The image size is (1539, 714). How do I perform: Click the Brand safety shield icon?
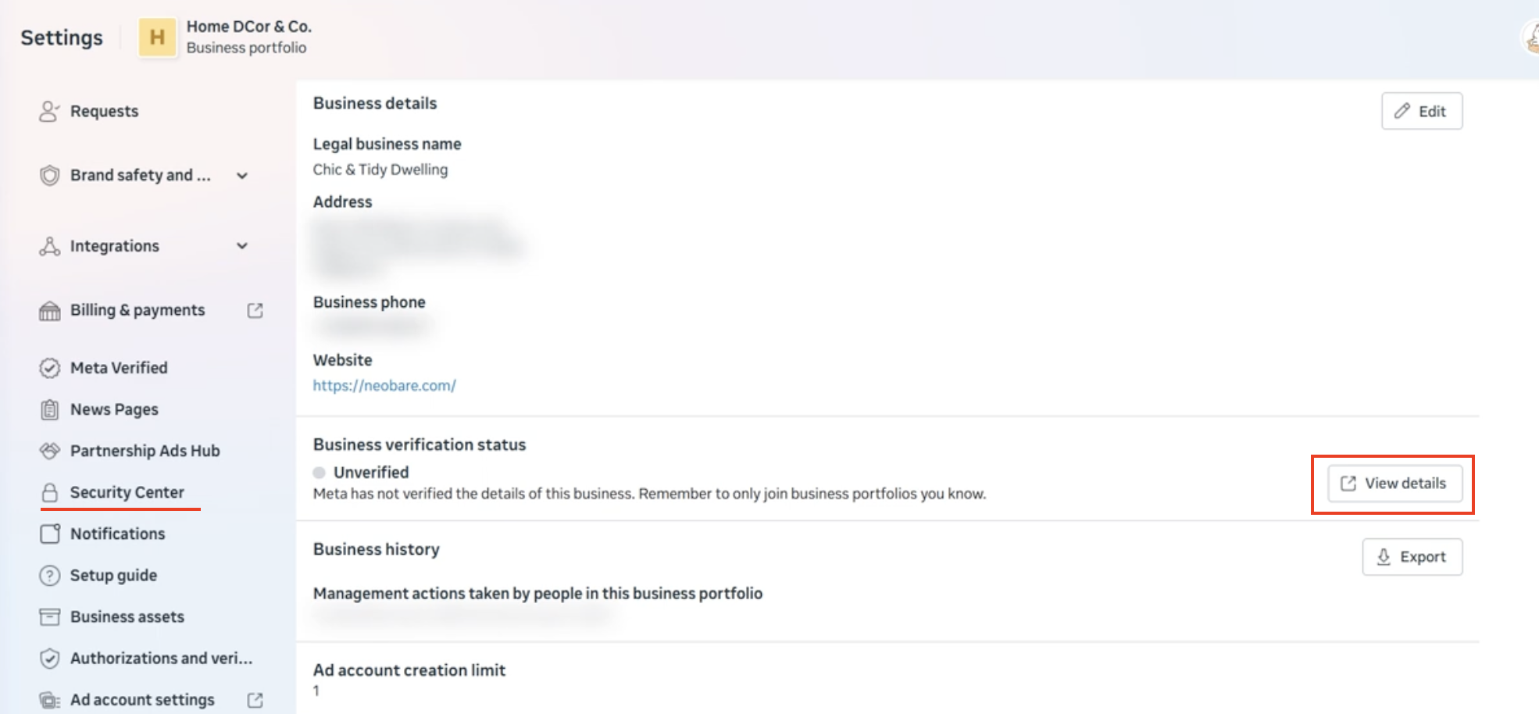[49, 176]
